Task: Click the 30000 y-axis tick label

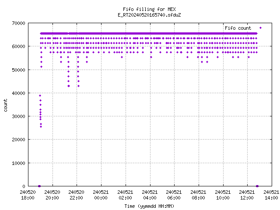Action: (18, 116)
